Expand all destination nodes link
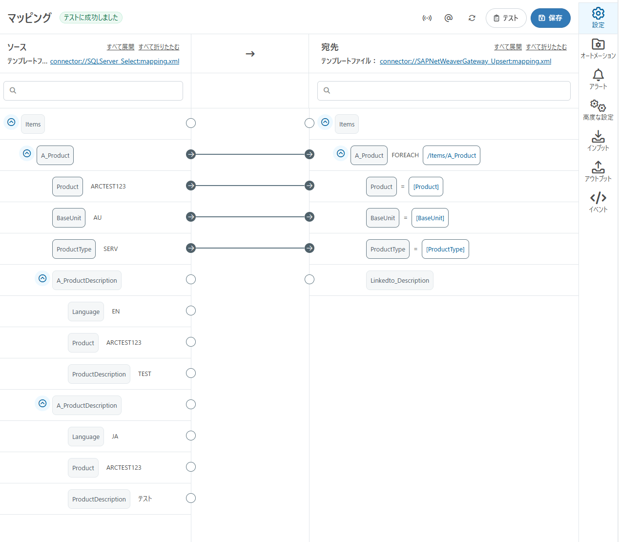Screen dimensions: 619x542 point(508,47)
